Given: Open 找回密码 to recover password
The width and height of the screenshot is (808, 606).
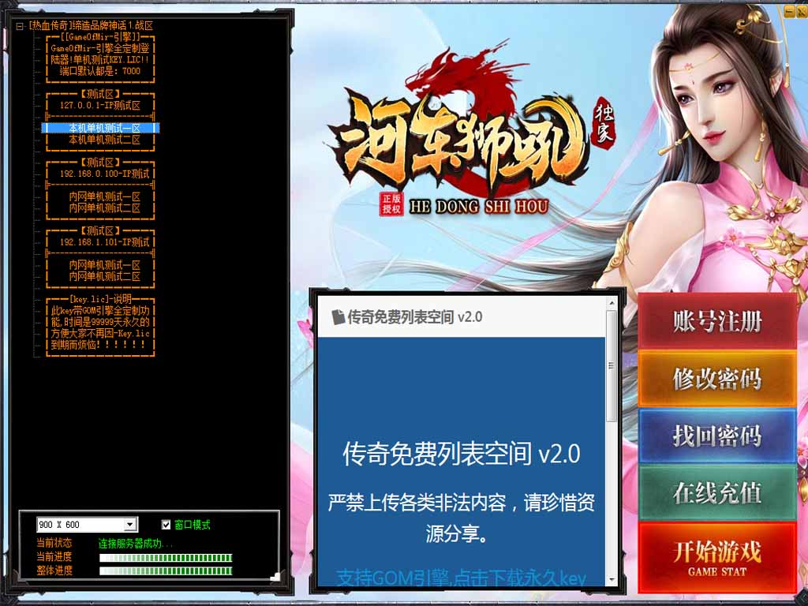Looking at the screenshot, I should tap(716, 436).
